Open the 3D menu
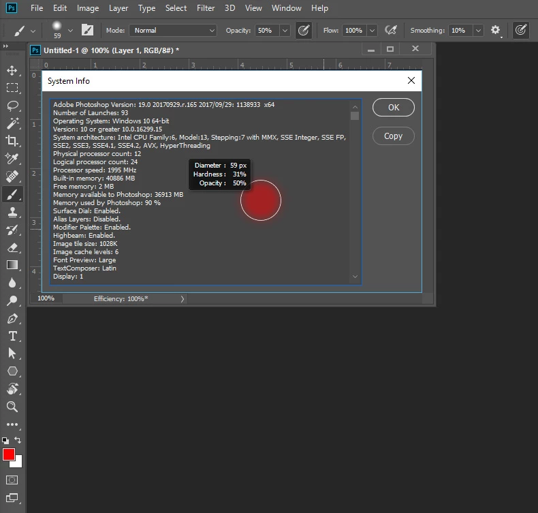The width and height of the screenshot is (538, 513). click(x=230, y=8)
